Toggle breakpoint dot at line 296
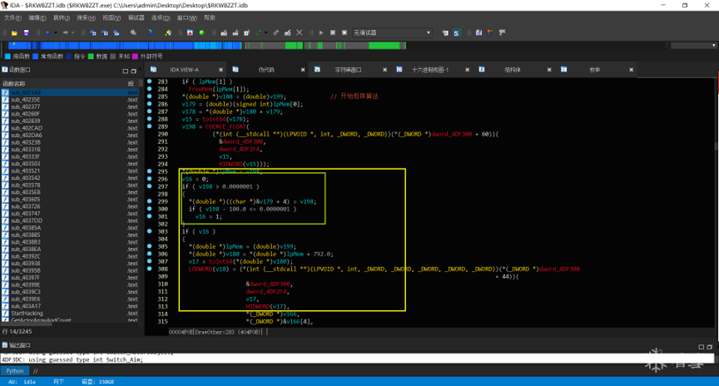Image resolution: width=719 pixels, height=386 pixels. tap(150, 179)
